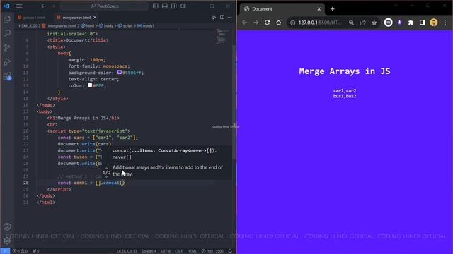Open the VS Code hamburger application menu
The height and width of the screenshot is (254, 453).
[x=19, y=6]
